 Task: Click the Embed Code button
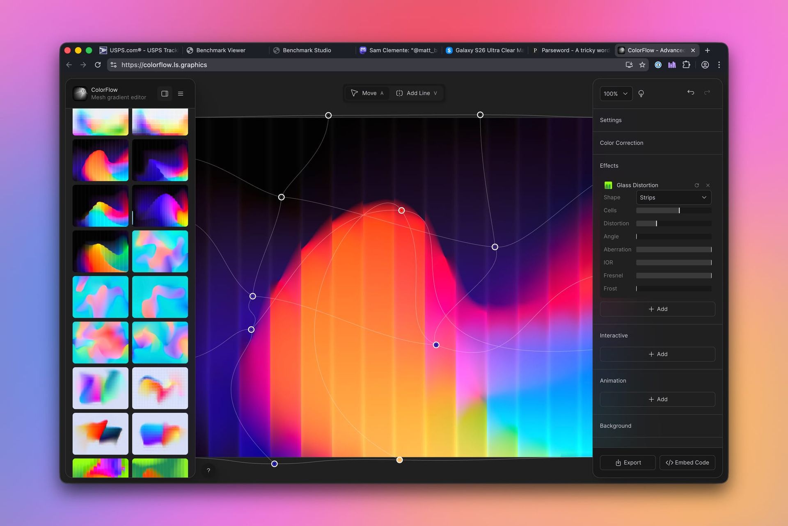click(x=687, y=462)
